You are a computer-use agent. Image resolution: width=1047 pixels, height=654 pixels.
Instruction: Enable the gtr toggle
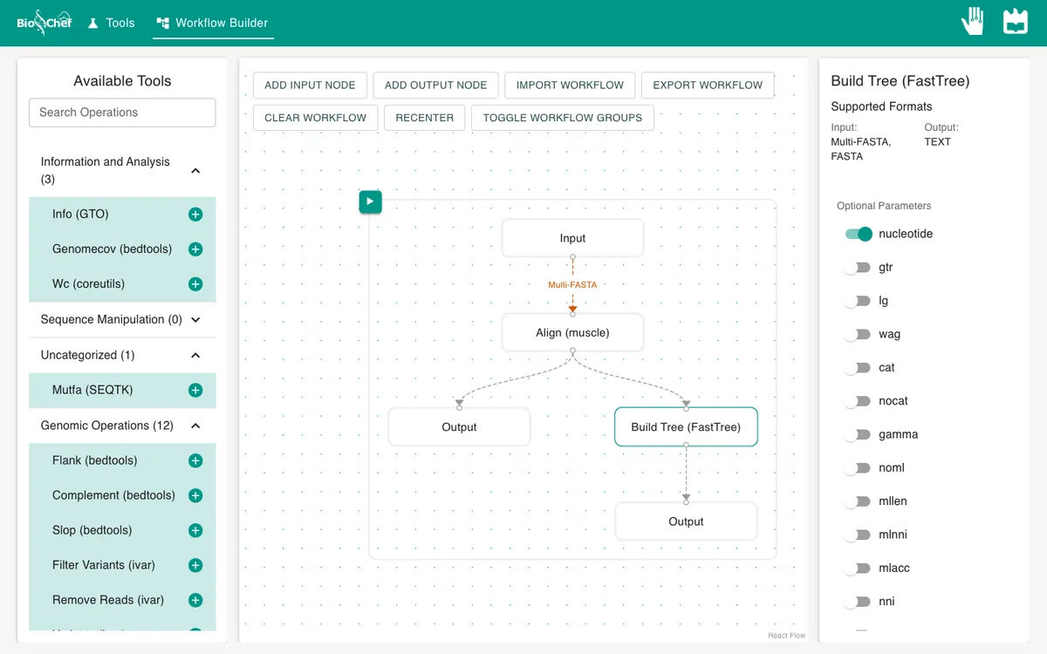[858, 268]
